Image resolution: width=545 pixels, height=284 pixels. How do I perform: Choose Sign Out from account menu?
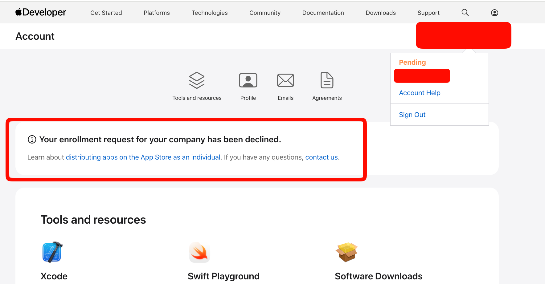click(x=412, y=115)
